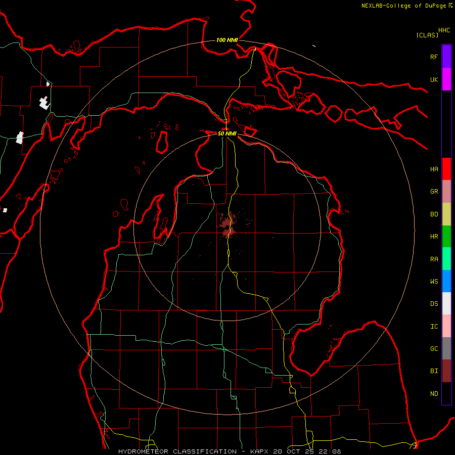The width and height of the screenshot is (455, 455).
Task: Click the RA light-green legend swatch
Action: tap(446, 259)
